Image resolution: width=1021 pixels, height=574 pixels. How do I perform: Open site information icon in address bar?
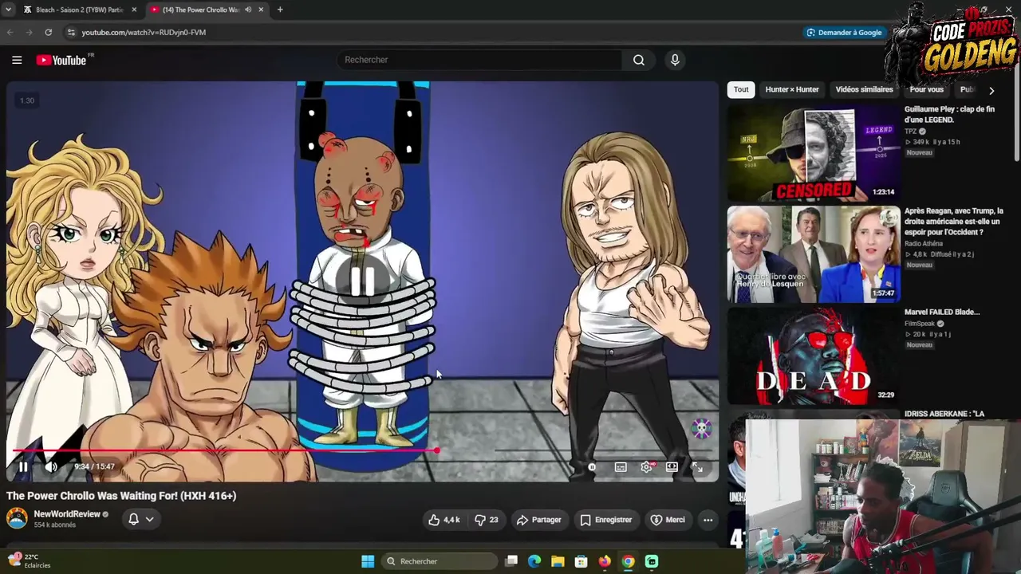[x=71, y=33]
